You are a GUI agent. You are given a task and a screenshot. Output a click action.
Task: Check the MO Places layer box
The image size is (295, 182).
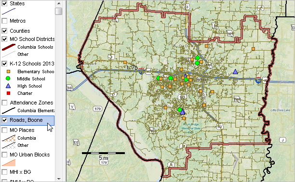[x=4, y=130]
